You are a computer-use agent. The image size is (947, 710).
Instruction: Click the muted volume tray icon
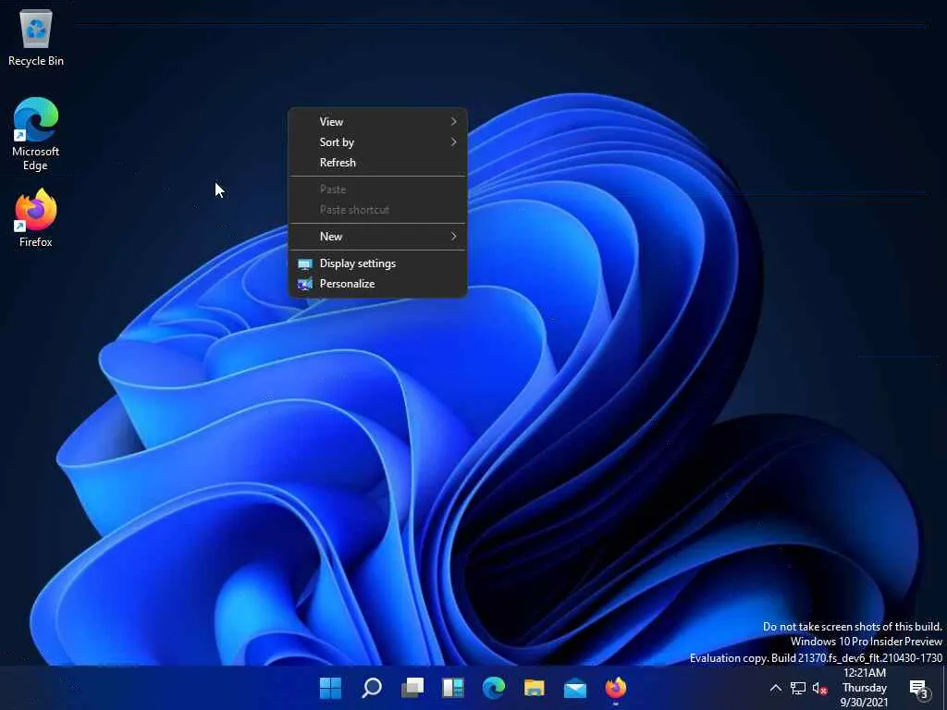coord(819,688)
